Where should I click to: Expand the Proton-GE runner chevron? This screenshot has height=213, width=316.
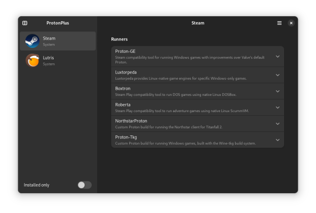pyautogui.click(x=278, y=57)
